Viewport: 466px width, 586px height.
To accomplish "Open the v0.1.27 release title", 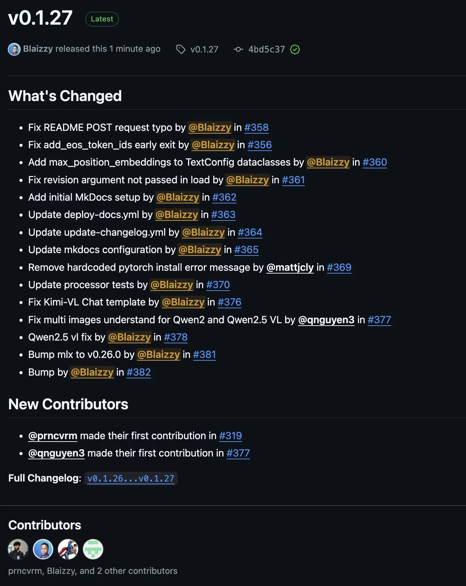I will 40,18.
